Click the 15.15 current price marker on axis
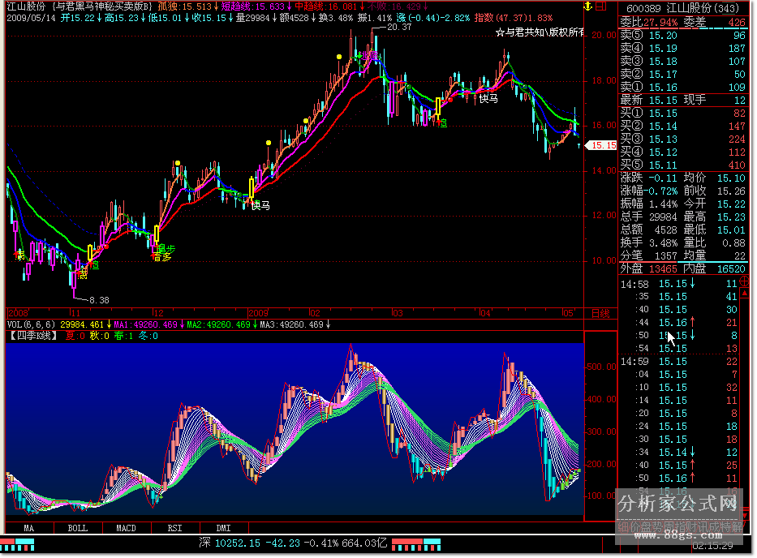This screenshot has height=558, width=757. (601, 145)
